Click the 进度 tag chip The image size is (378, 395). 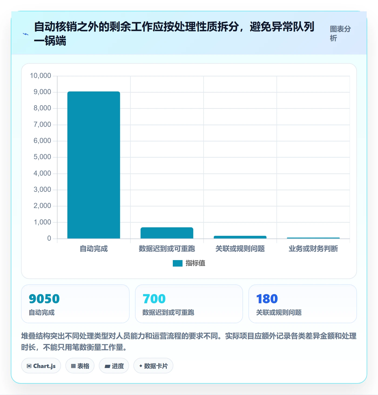coord(114,366)
